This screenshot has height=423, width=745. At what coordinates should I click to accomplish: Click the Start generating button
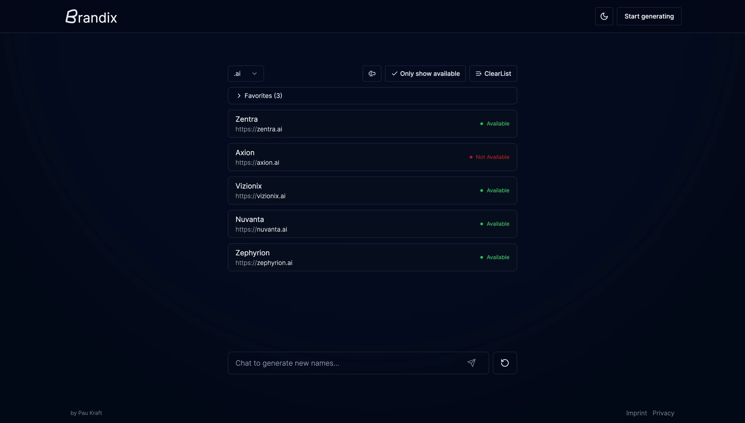[649, 16]
